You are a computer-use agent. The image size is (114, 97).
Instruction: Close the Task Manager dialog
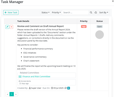click(113, 1)
